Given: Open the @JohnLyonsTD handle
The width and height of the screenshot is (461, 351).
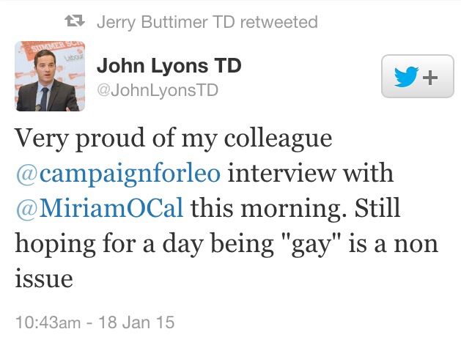Looking at the screenshot, I should [157, 89].
